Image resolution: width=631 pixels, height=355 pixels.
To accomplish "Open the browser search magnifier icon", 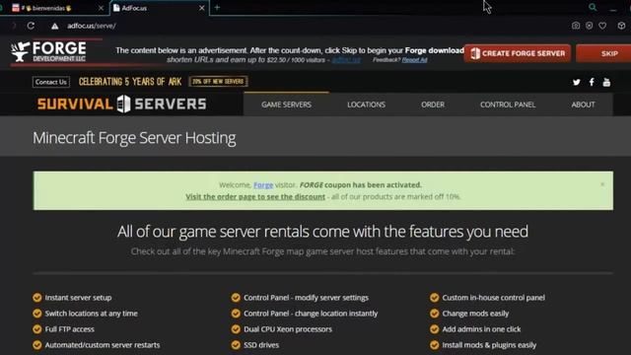I will tap(593, 7).
